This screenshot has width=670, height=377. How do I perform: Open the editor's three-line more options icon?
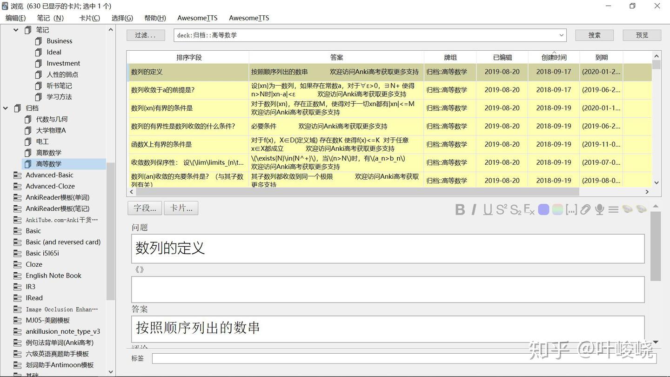coord(613,209)
